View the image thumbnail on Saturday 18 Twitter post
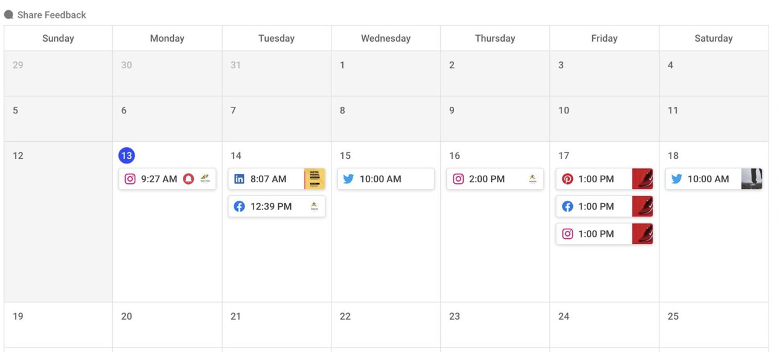Image resolution: width=780 pixels, height=356 pixels. pos(752,179)
